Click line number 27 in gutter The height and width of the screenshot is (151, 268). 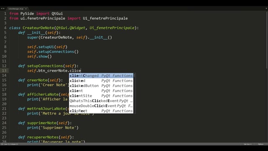[4, 137]
